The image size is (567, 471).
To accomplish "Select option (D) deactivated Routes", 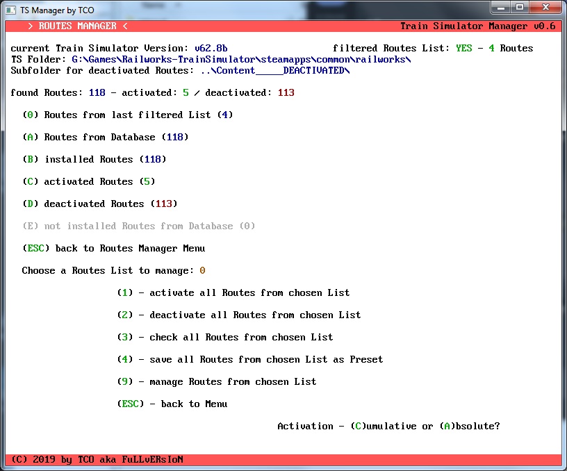I will 100,204.
